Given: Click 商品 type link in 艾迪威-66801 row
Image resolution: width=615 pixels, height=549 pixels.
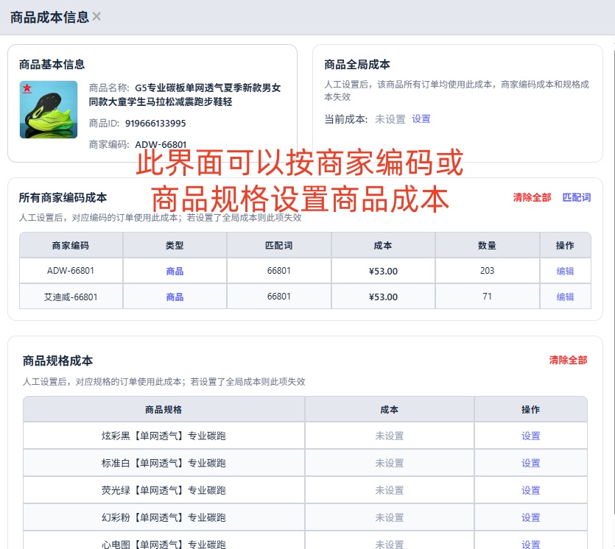Looking at the screenshot, I should pyautogui.click(x=175, y=297).
